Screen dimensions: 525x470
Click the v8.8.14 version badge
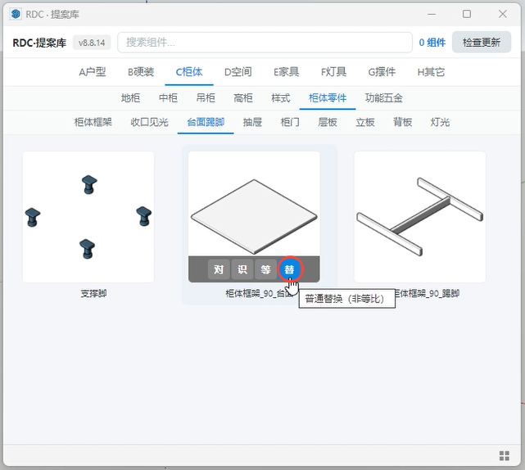[x=92, y=43]
